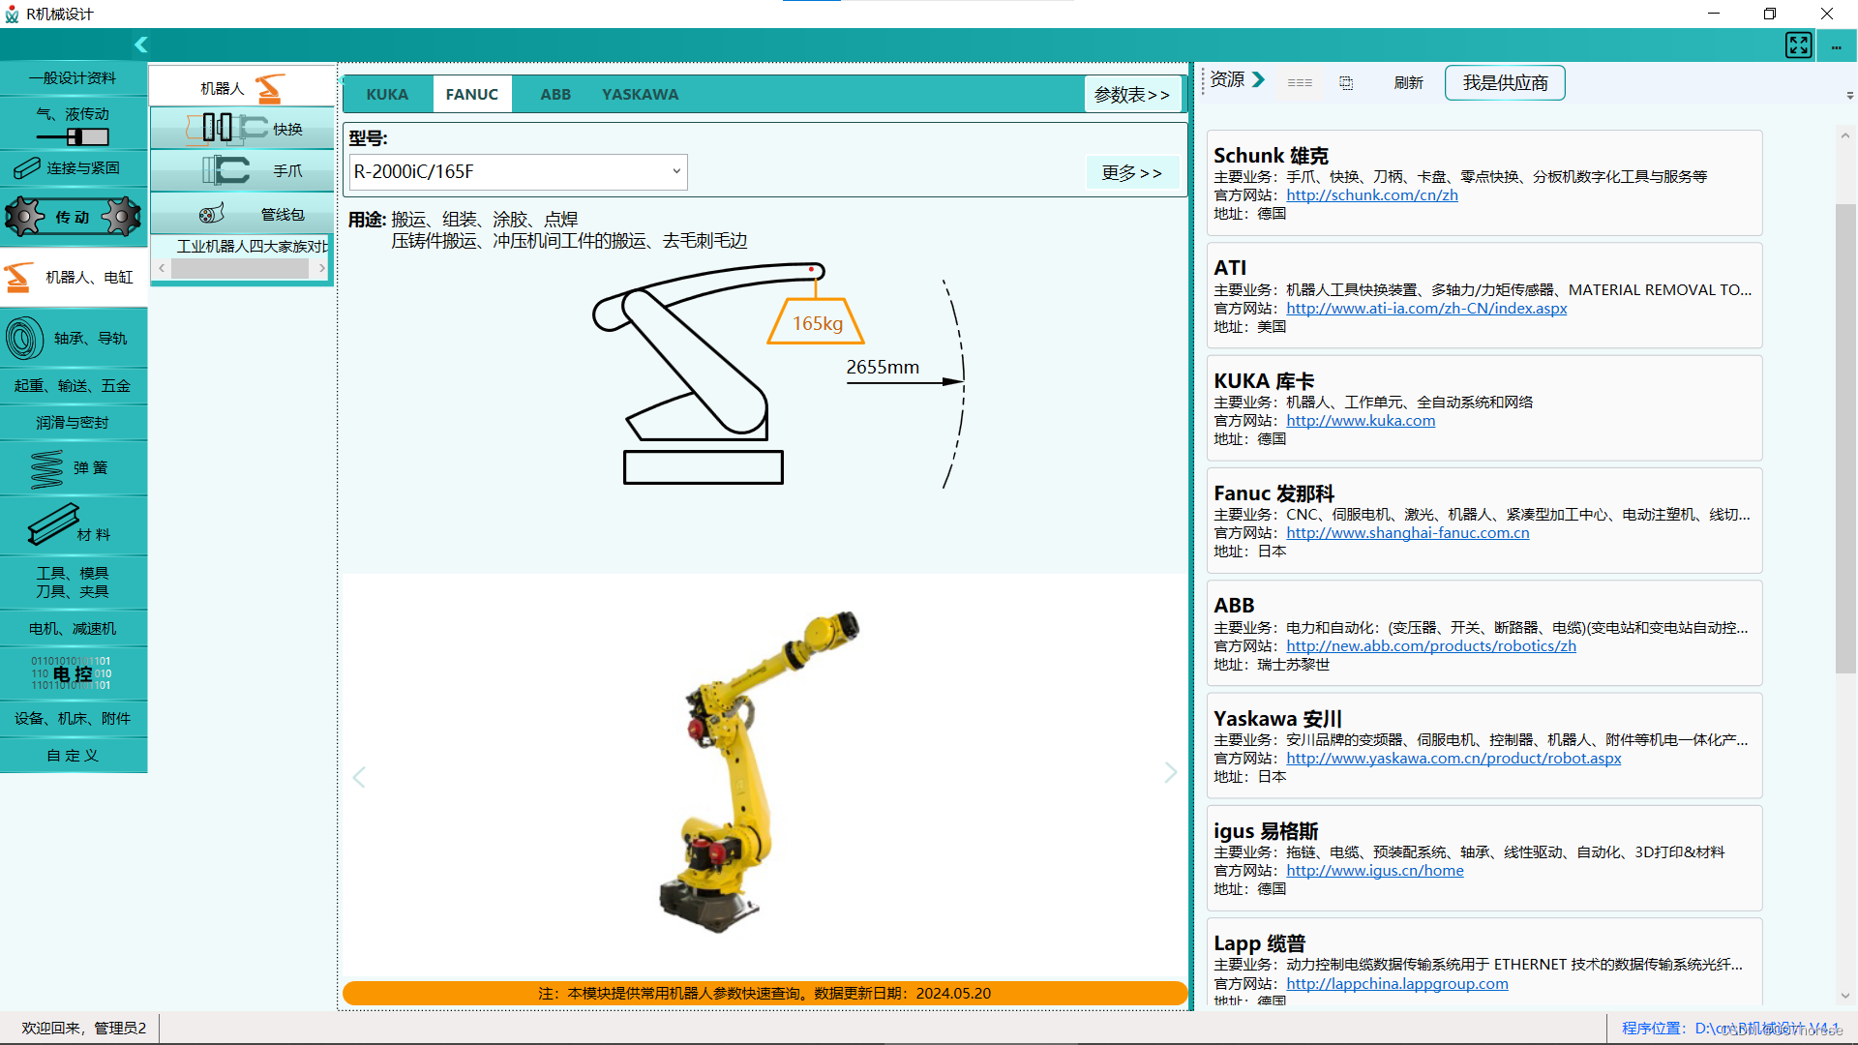Open toolbar overflow arrow in resource panel

click(x=1849, y=96)
